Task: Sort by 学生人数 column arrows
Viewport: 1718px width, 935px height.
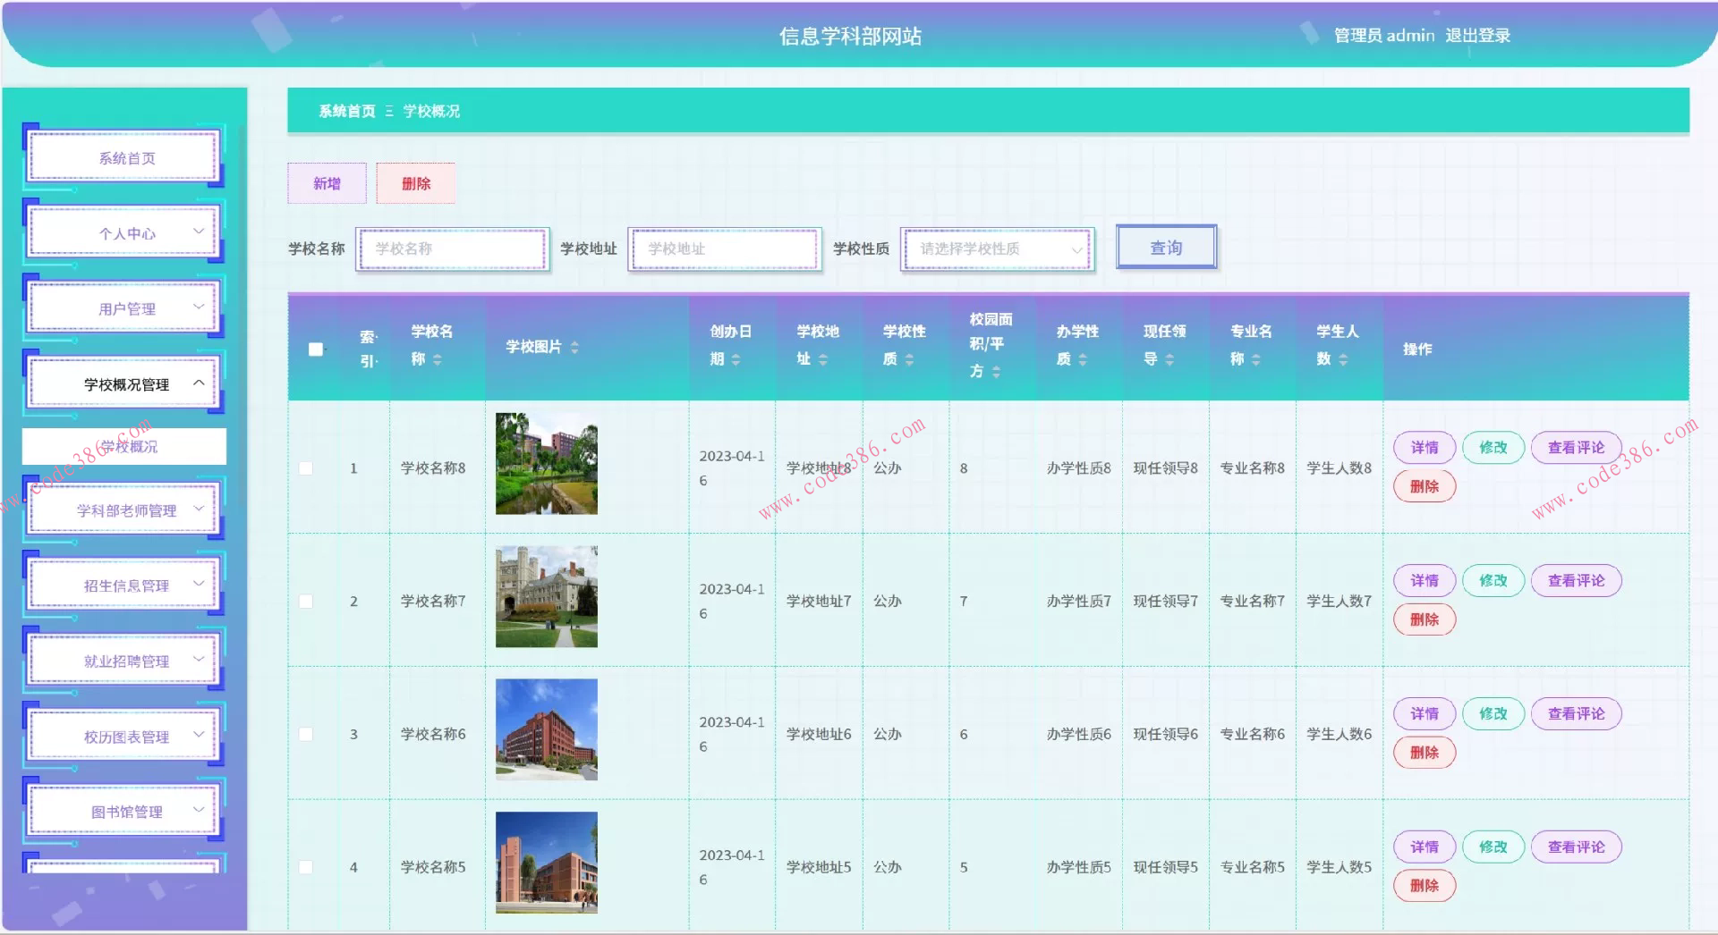Action: point(1342,359)
